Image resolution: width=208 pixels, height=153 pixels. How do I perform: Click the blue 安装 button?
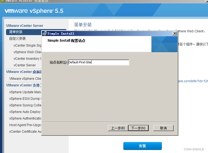(143, 146)
